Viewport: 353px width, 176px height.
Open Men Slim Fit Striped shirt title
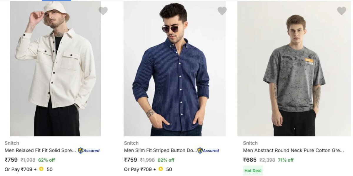[x=160, y=150]
